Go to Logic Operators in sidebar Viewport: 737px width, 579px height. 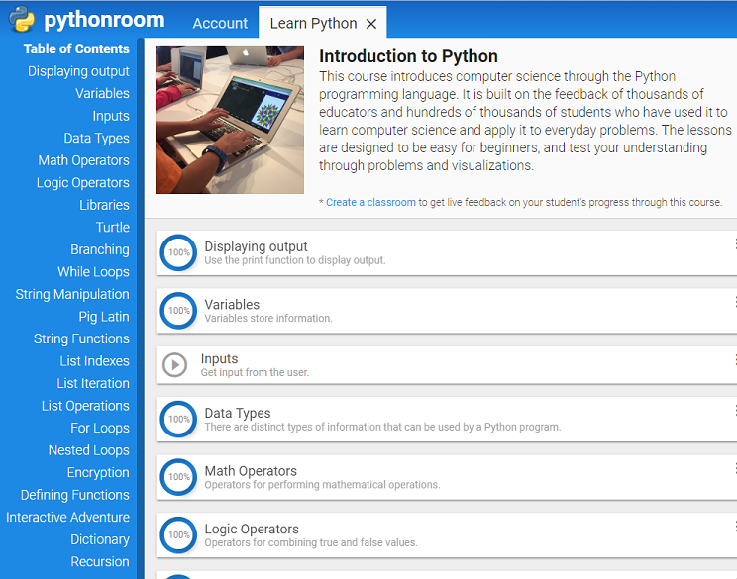pos(83,183)
